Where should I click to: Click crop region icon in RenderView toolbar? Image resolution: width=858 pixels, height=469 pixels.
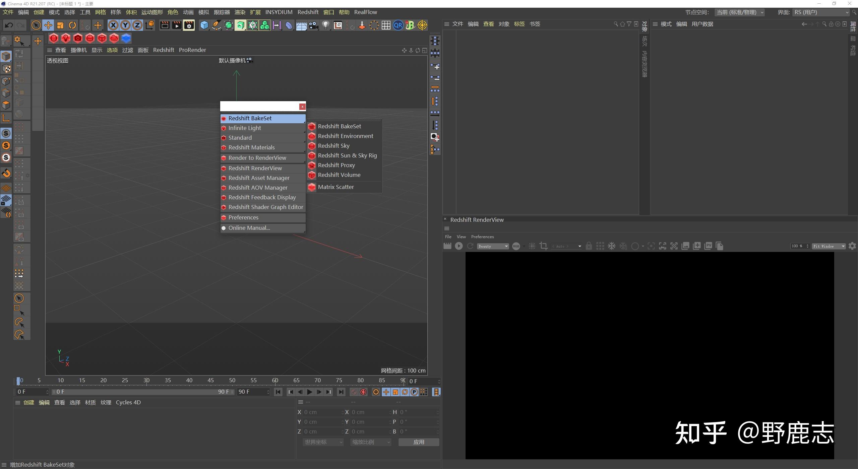click(544, 246)
